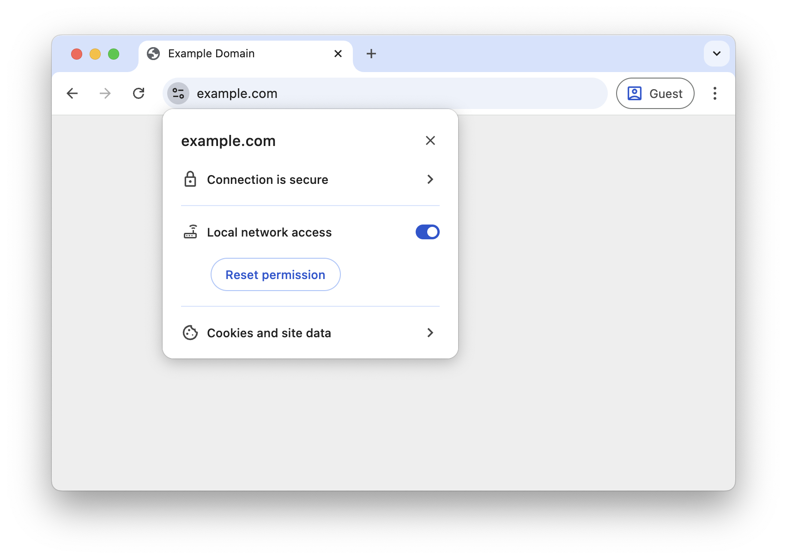Click the Reset permission button
This screenshot has width=787, height=559.
tap(276, 274)
